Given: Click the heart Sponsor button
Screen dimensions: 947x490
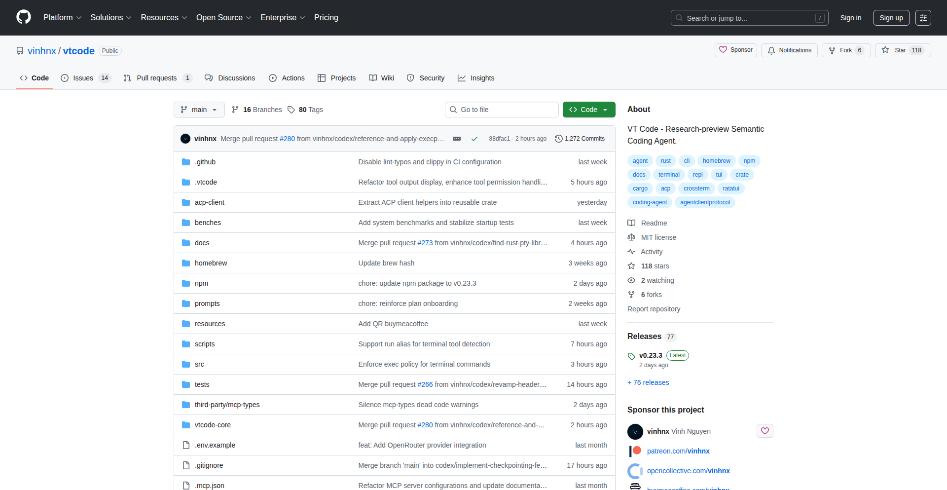Looking at the screenshot, I should (735, 50).
